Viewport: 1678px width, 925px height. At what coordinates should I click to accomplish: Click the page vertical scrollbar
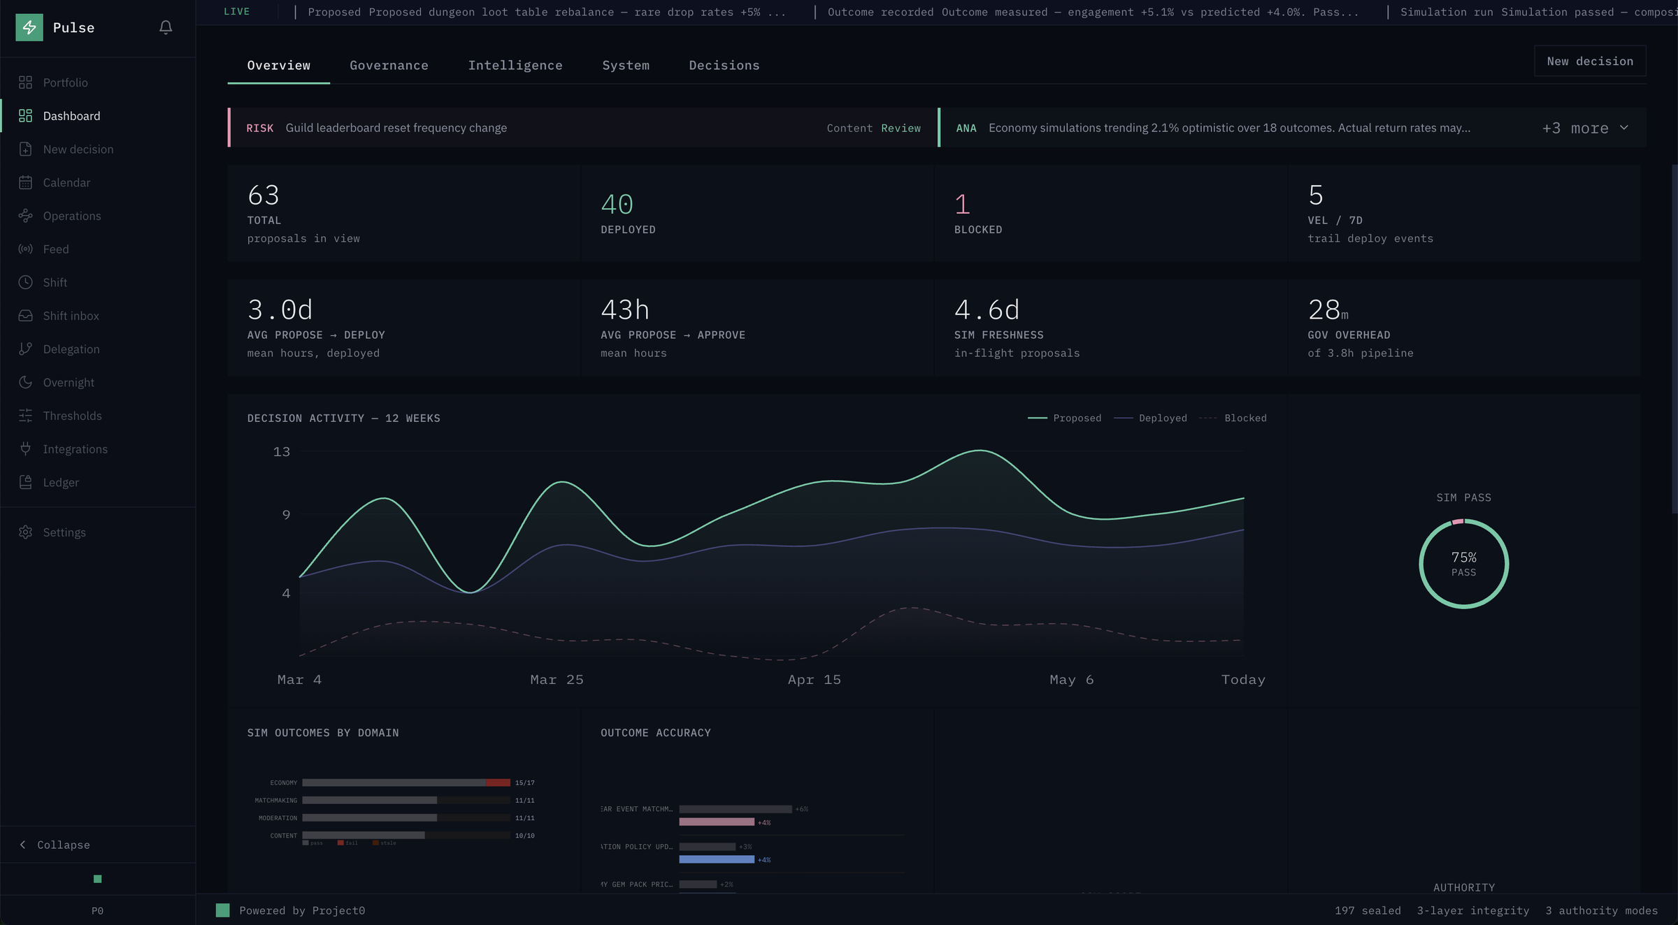click(x=1674, y=339)
